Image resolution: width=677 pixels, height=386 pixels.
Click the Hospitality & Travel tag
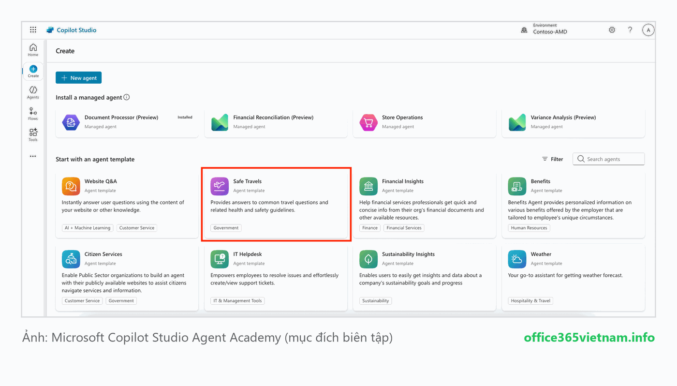coord(530,301)
